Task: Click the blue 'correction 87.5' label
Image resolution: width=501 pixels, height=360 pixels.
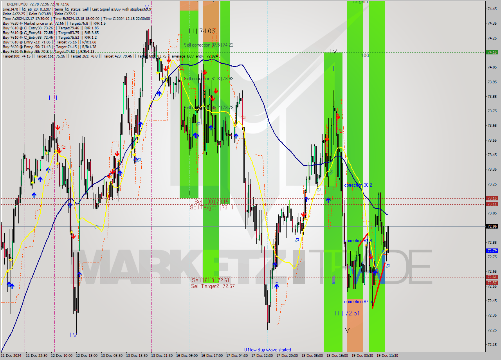Action: 358,302
